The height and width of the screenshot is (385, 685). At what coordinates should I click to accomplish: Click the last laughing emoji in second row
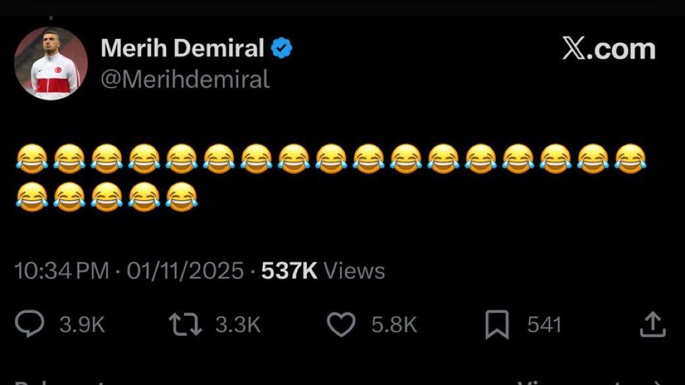tap(181, 197)
